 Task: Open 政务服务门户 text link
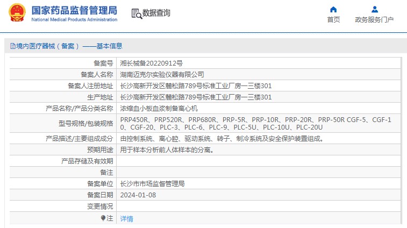[374, 20]
